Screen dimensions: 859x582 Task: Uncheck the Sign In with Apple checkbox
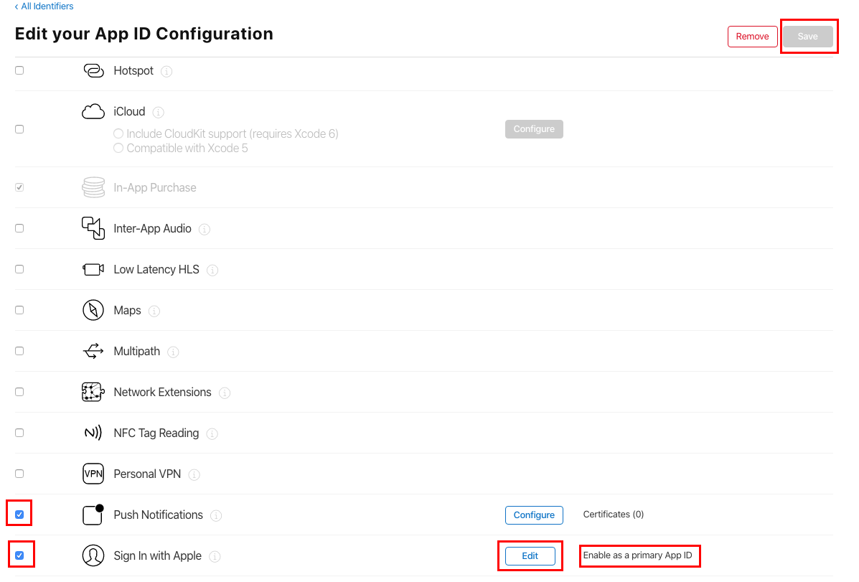coord(19,555)
